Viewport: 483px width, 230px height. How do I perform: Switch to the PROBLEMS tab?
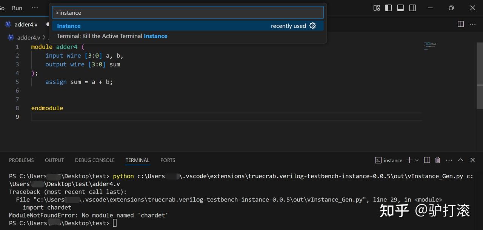tap(21, 160)
